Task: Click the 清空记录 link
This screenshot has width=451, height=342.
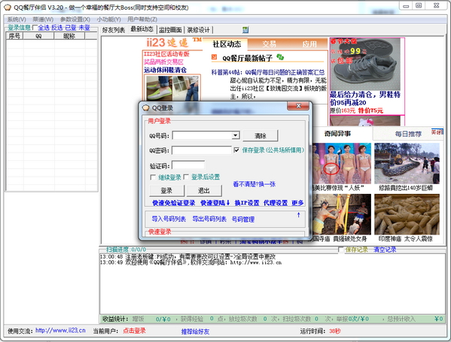Action: click(385, 250)
